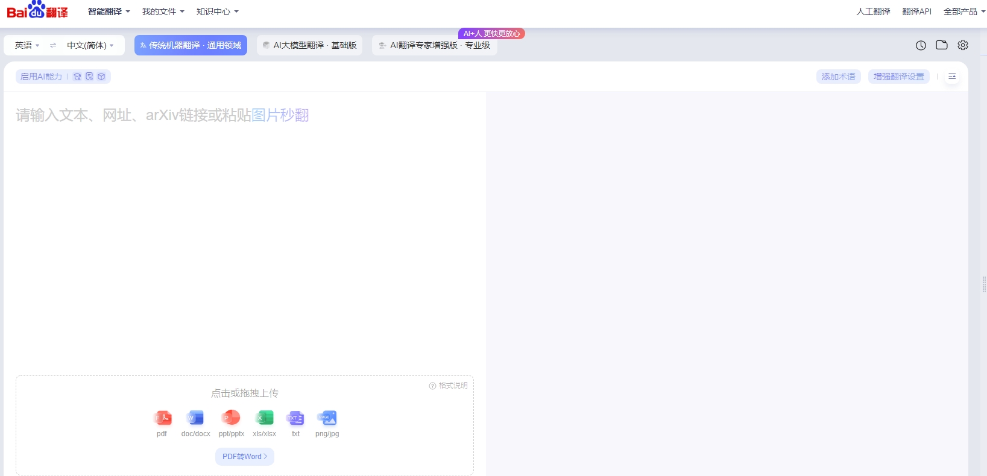Click the Baidu Translate logo
Viewport: 987px width, 476px height.
point(37,10)
